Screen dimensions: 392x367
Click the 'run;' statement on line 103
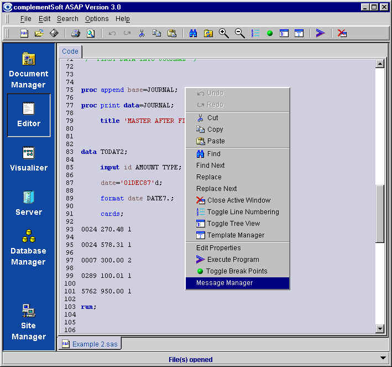88,307
